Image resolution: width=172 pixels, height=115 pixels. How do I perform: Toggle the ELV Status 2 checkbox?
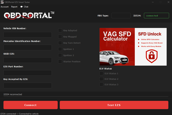coord(101,79)
